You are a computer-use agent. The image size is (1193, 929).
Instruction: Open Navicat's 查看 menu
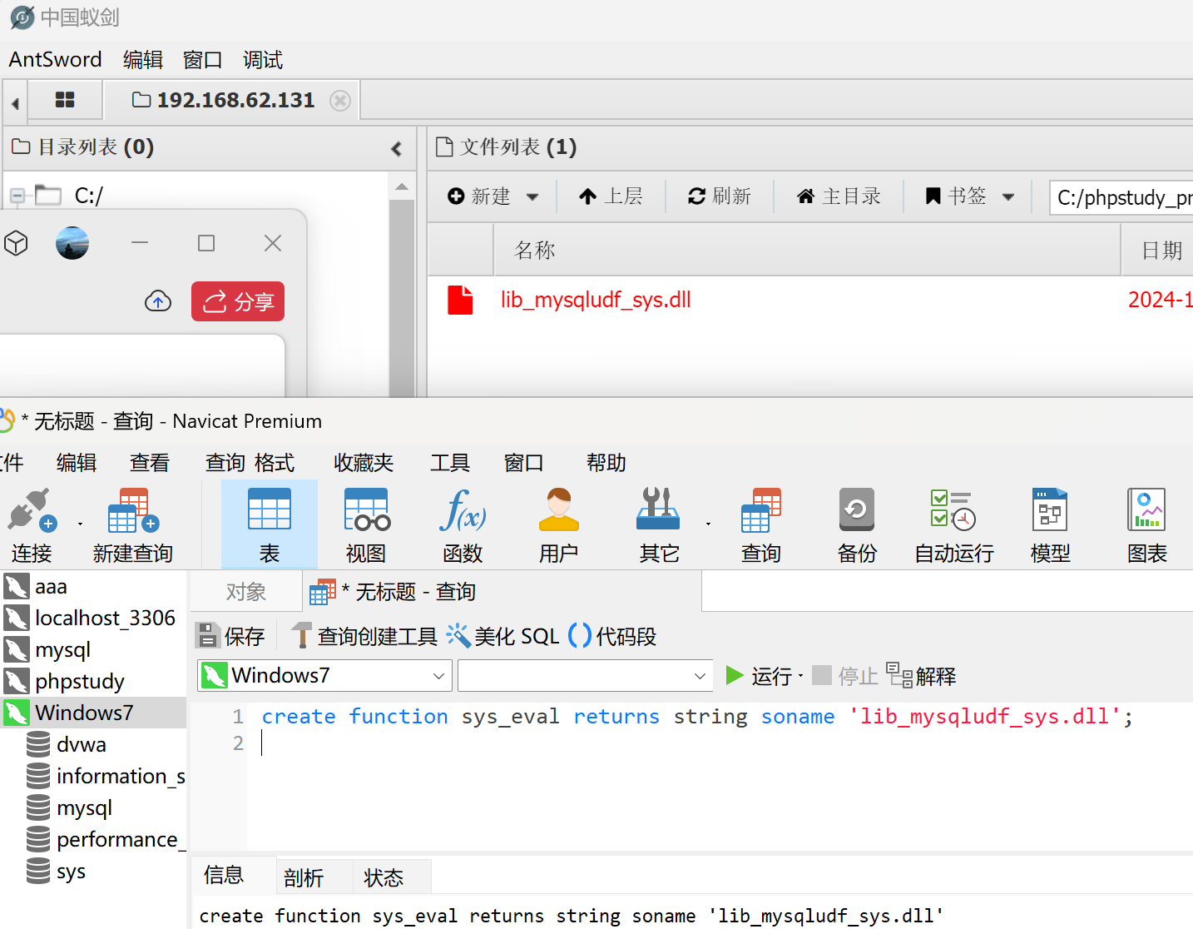(150, 463)
